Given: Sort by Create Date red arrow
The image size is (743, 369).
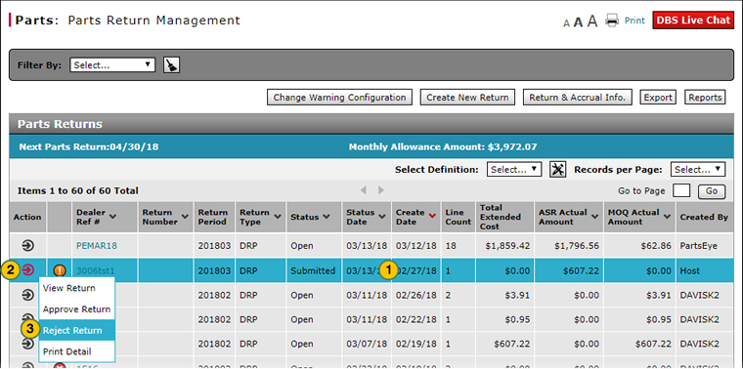Looking at the screenshot, I should pos(432,216).
